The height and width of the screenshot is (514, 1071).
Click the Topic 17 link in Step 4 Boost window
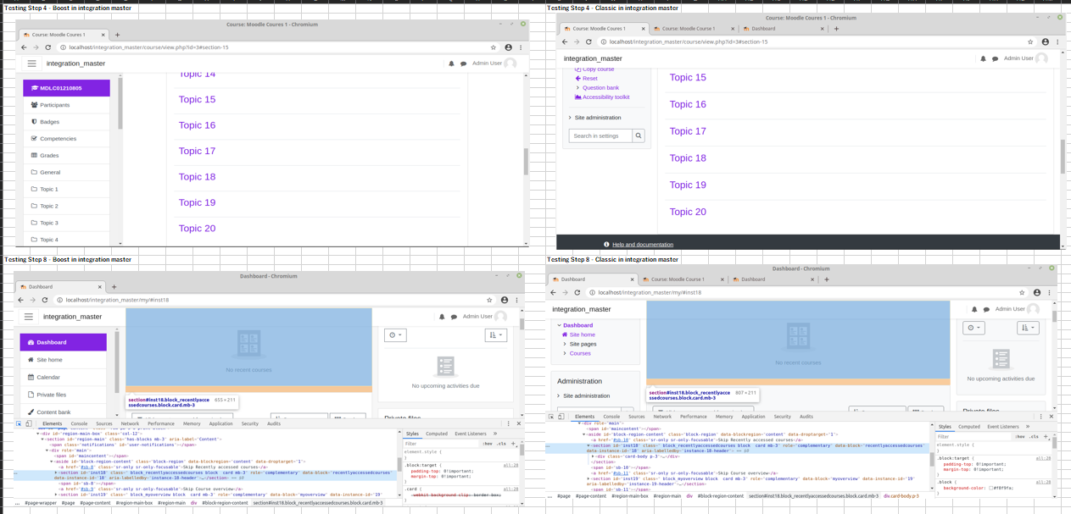click(x=197, y=151)
